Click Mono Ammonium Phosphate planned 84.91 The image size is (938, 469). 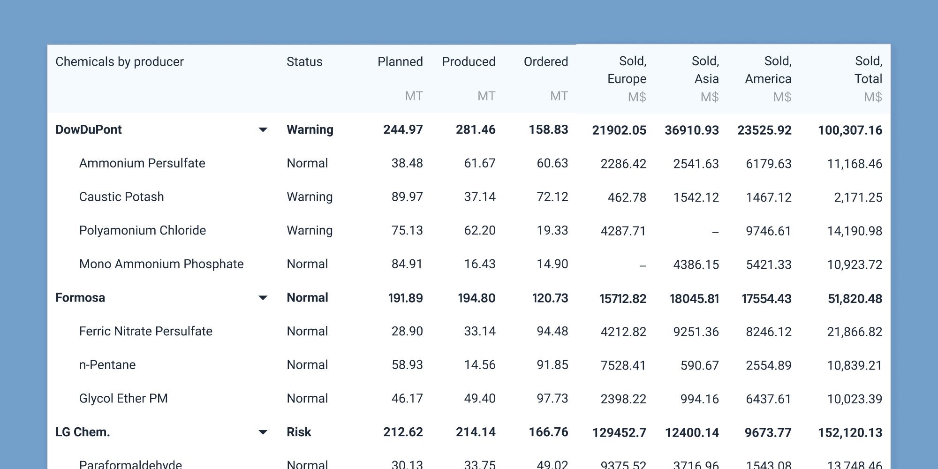tap(407, 264)
